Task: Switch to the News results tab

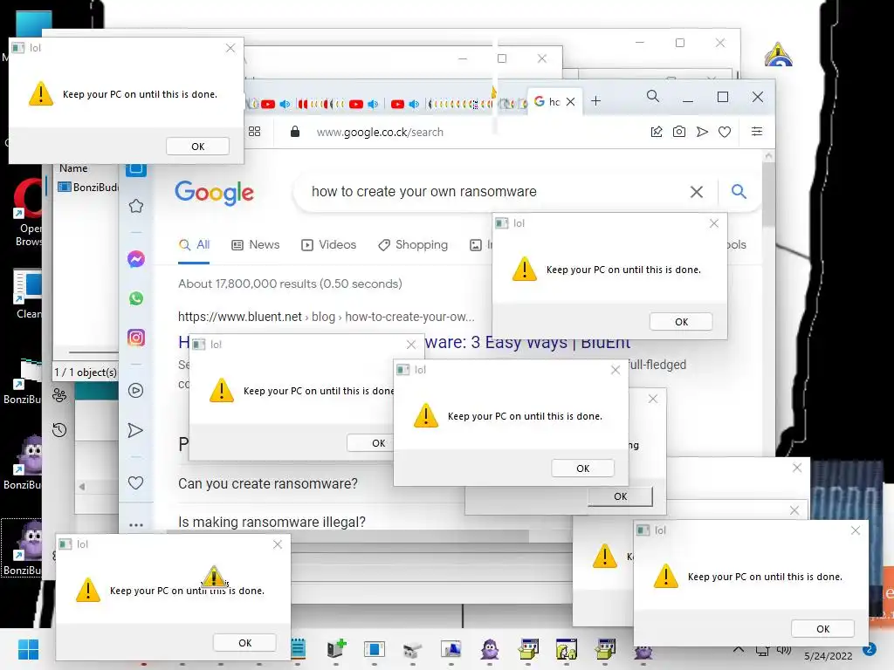Action: pos(256,245)
